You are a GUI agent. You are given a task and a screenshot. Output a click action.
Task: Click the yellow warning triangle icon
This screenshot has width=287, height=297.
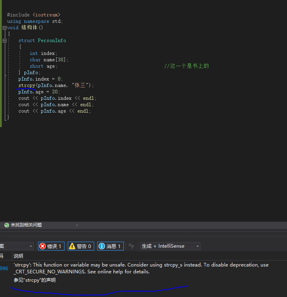click(x=72, y=246)
